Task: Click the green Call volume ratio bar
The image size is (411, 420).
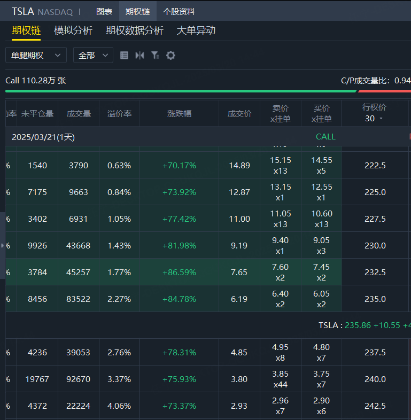Action: 180,91
